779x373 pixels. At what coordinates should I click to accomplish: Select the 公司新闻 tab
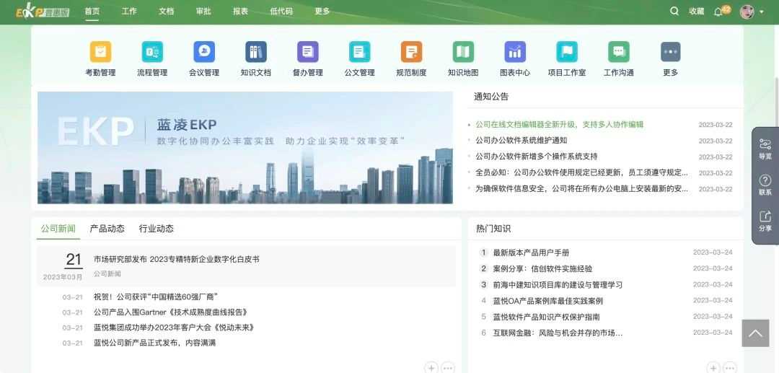[58, 229]
